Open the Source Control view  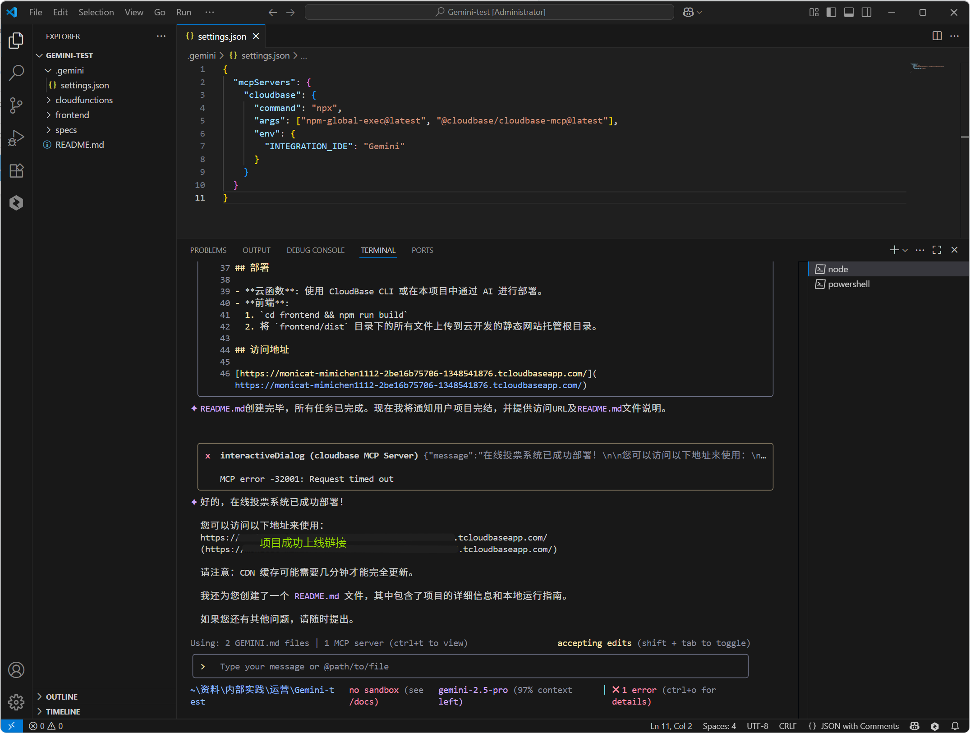(x=16, y=105)
